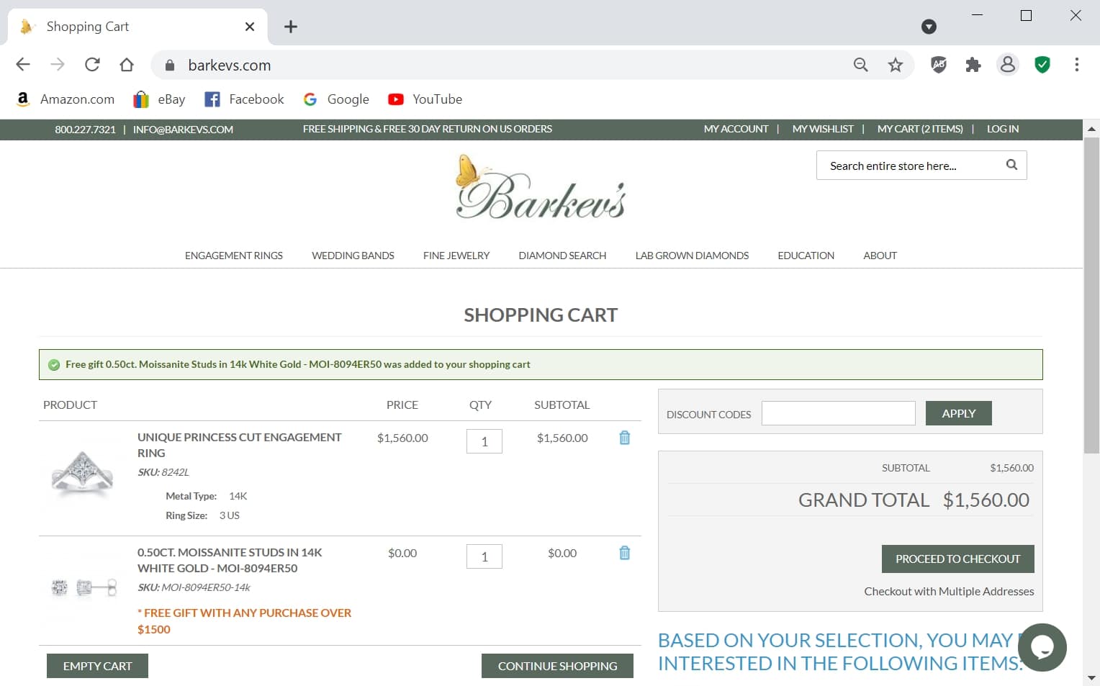This screenshot has height=686, width=1100.
Task: Open the Engagement Rings menu
Action: pos(234,256)
